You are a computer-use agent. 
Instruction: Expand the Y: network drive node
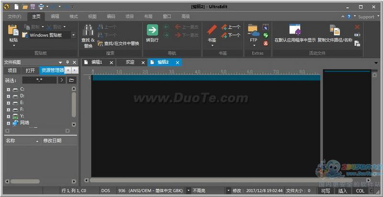[x=9, y=116]
